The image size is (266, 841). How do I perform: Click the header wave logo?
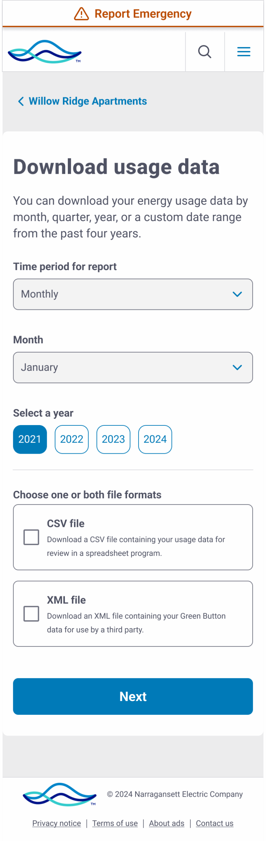45,52
